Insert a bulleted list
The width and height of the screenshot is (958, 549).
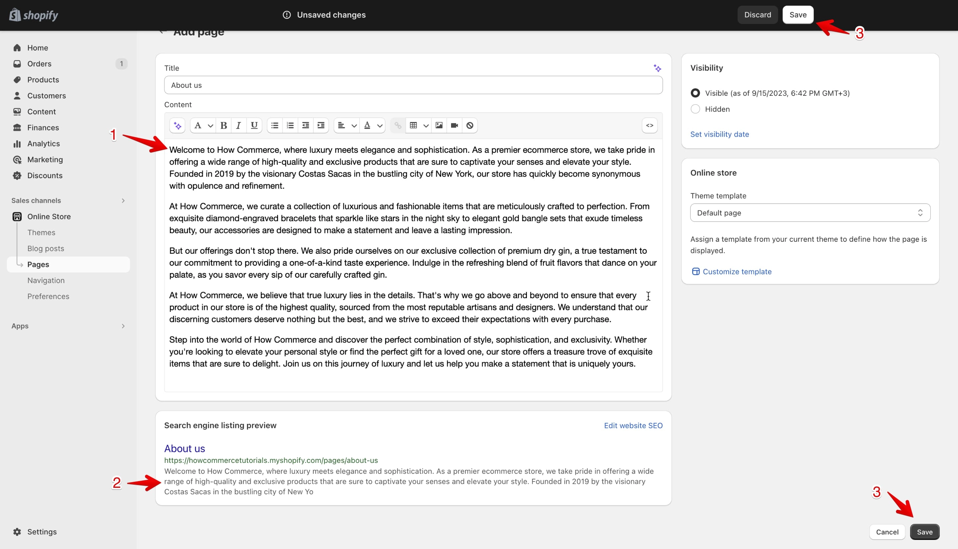point(275,126)
